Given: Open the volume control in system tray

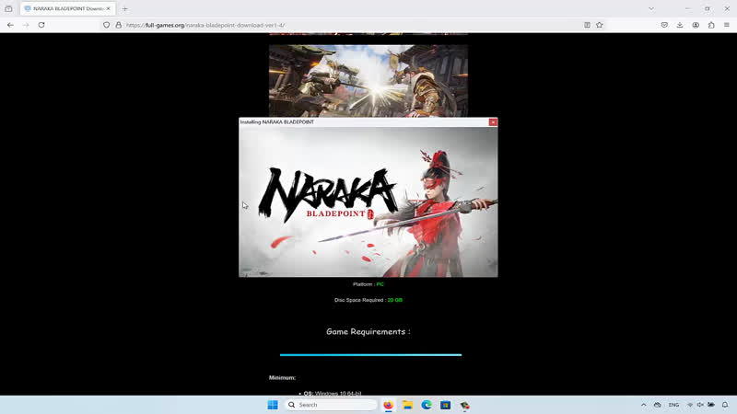Looking at the screenshot, I should click(701, 405).
